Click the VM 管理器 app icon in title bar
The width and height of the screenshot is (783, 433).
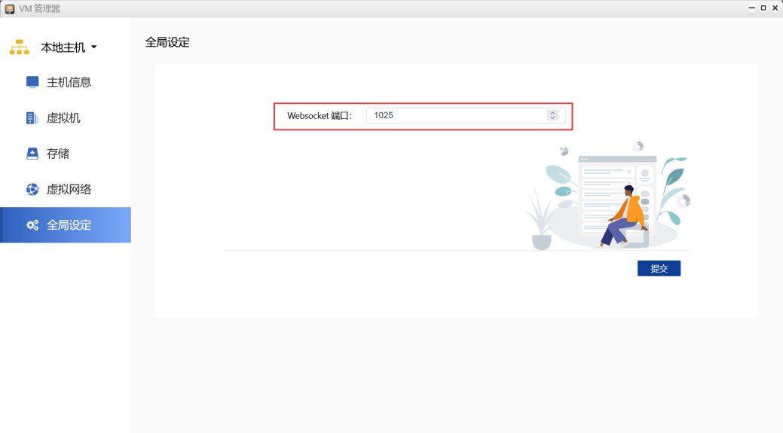[10, 8]
